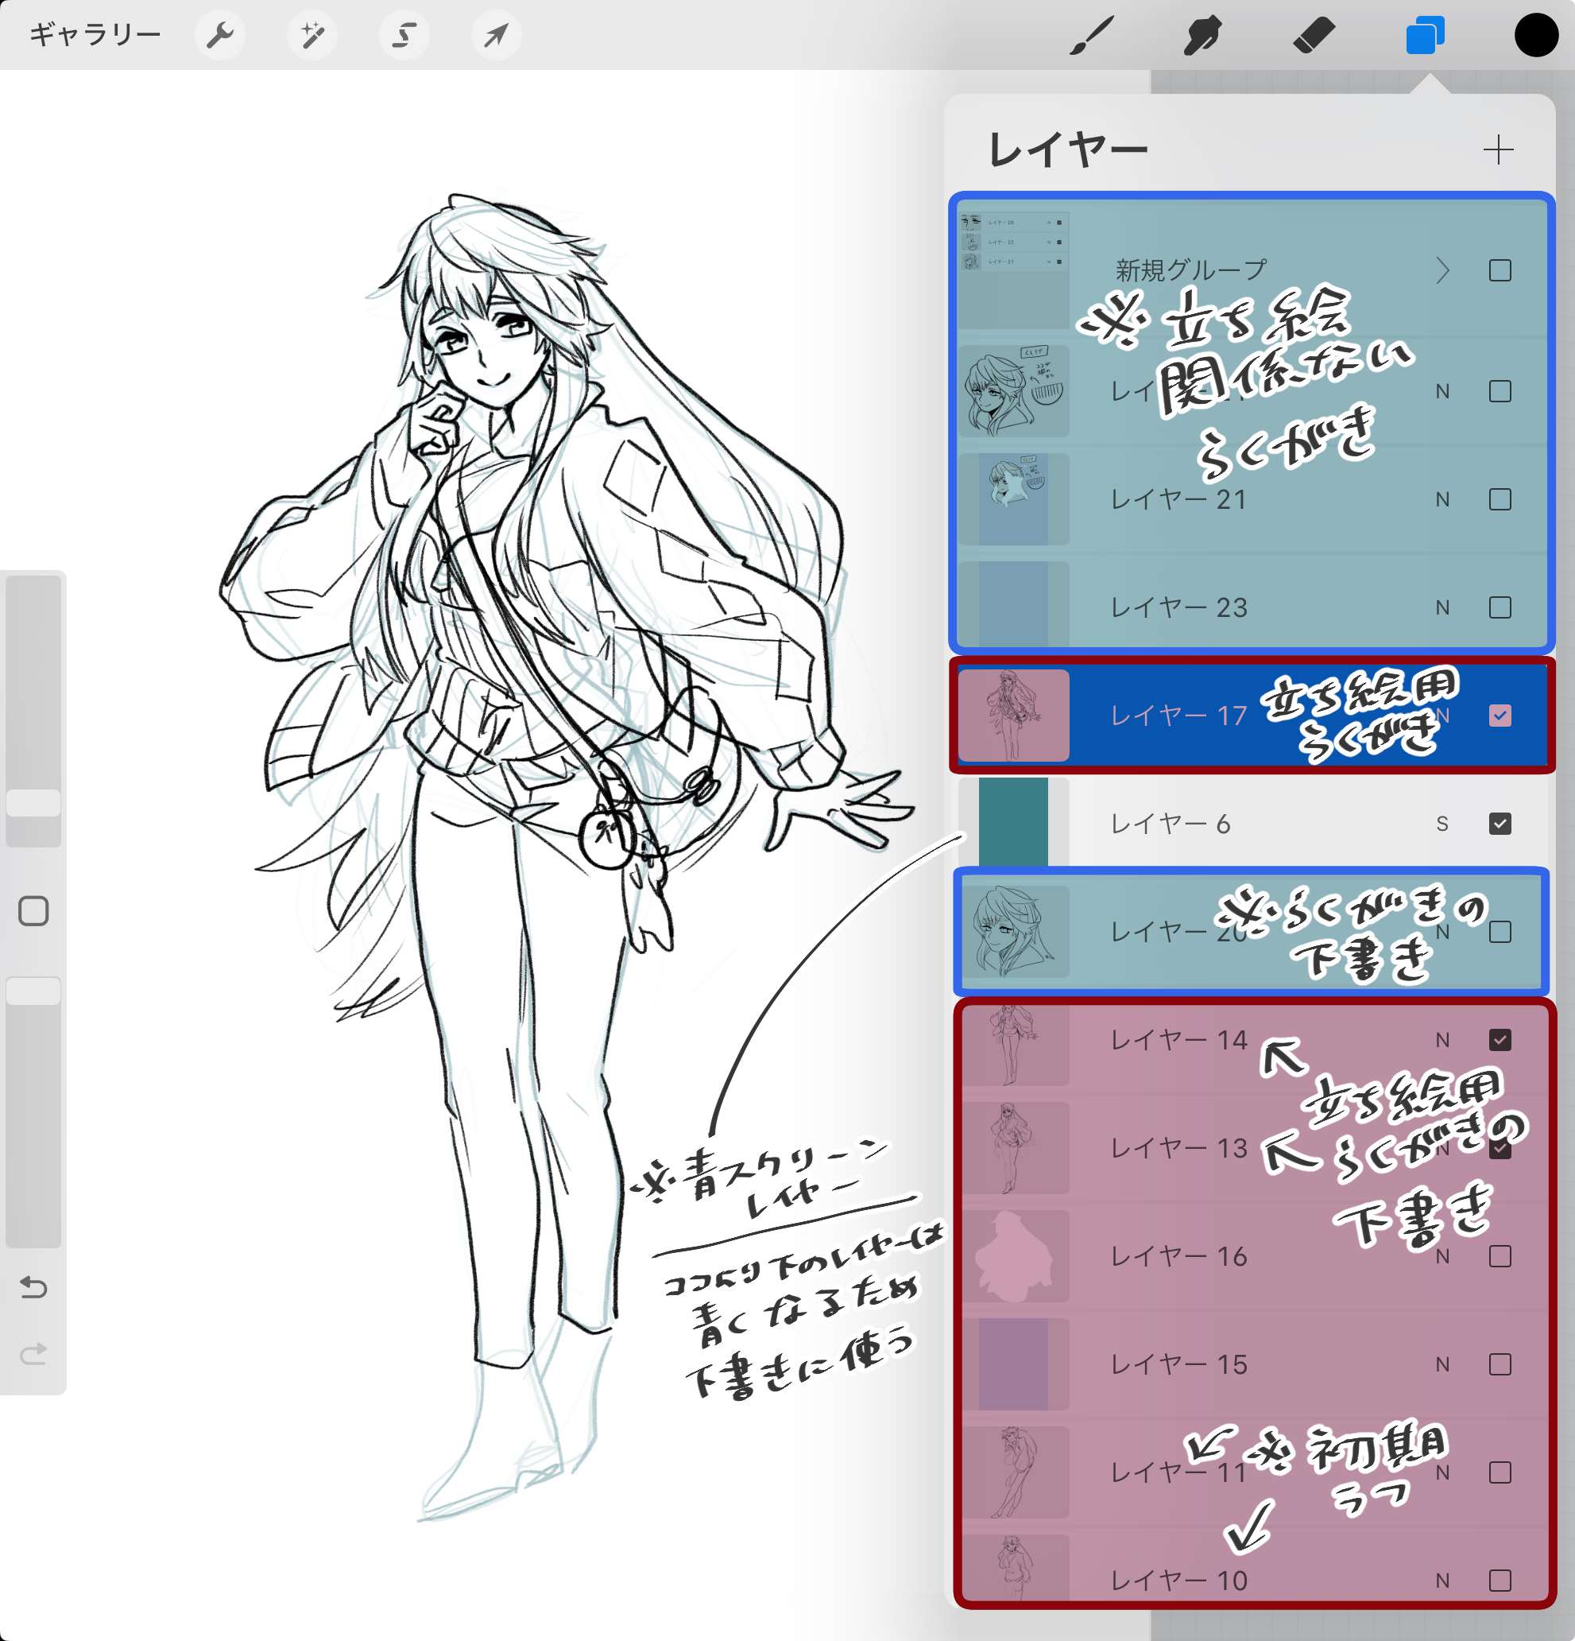
Task: Select the Eraser tool
Action: [x=1313, y=35]
